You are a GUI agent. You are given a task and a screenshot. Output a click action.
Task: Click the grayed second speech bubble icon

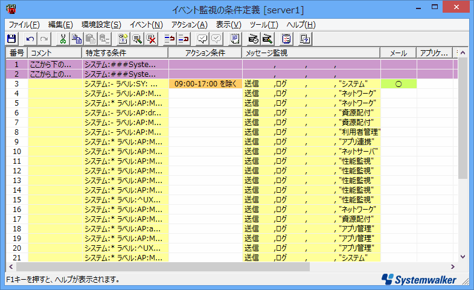tap(216, 39)
